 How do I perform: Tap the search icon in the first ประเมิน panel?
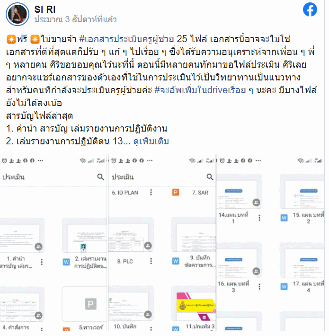(100, 177)
